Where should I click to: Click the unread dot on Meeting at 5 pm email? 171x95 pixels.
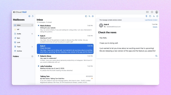pos(38,36)
